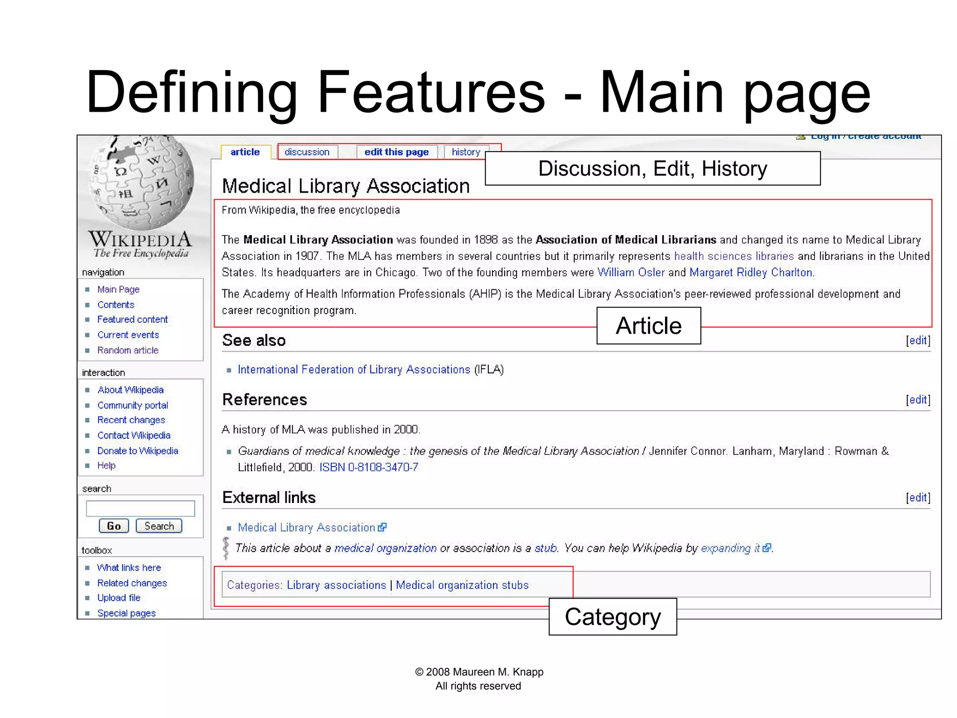The height and width of the screenshot is (718, 957).
Task: Open Related changes in toolbox
Action: point(132,583)
